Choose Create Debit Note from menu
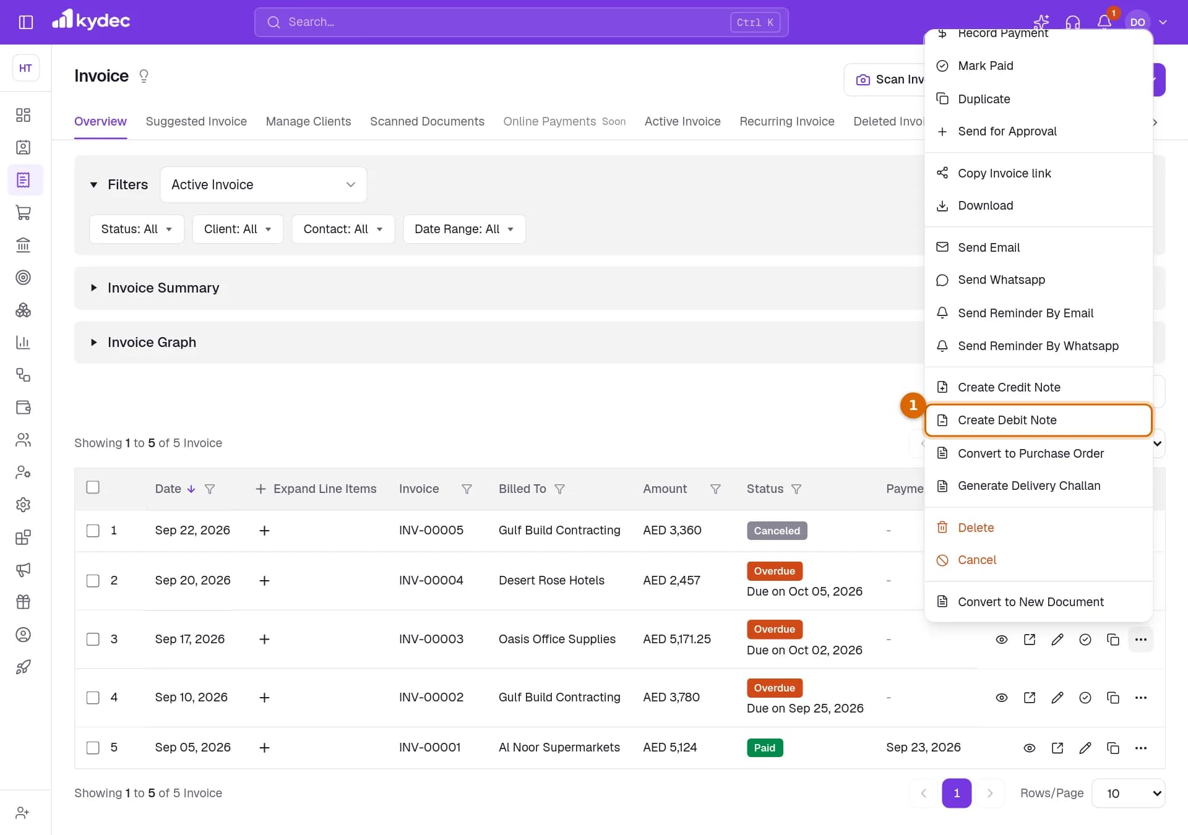This screenshot has height=835, width=1188. click(x=1038, y=420)
